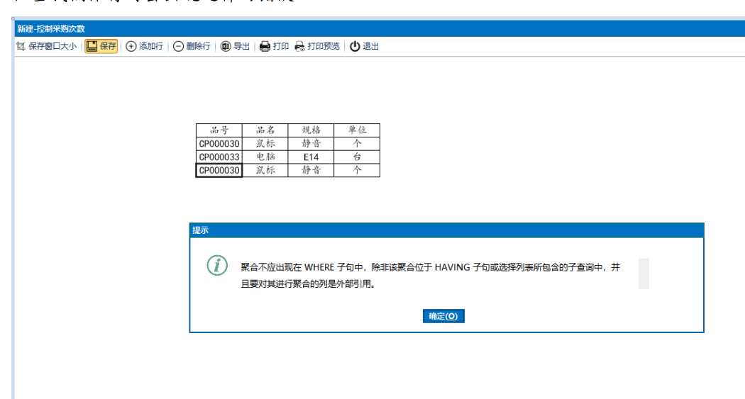
Task: Click the 电脑 product name cell
Action: 265,157
